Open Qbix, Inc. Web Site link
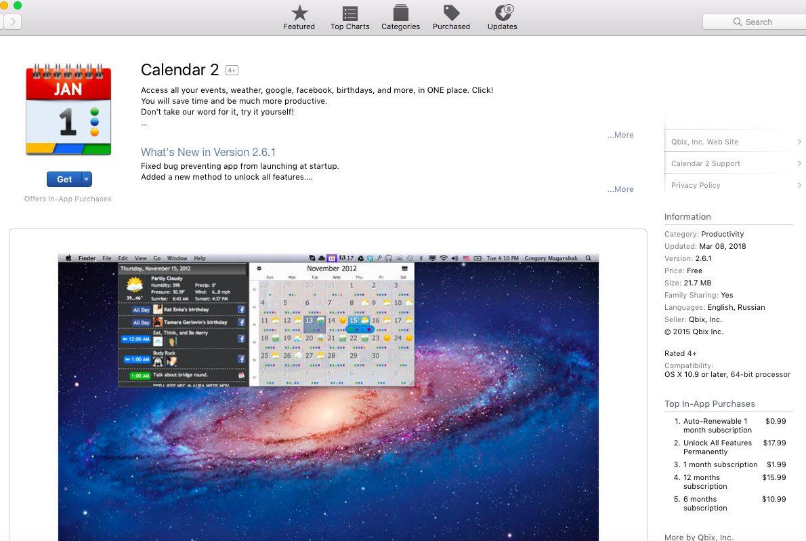Screen dimensions: 806x541 click(x=704, y=142)
